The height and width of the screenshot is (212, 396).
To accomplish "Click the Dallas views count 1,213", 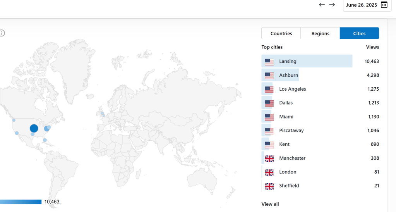I will coord(373,103).
